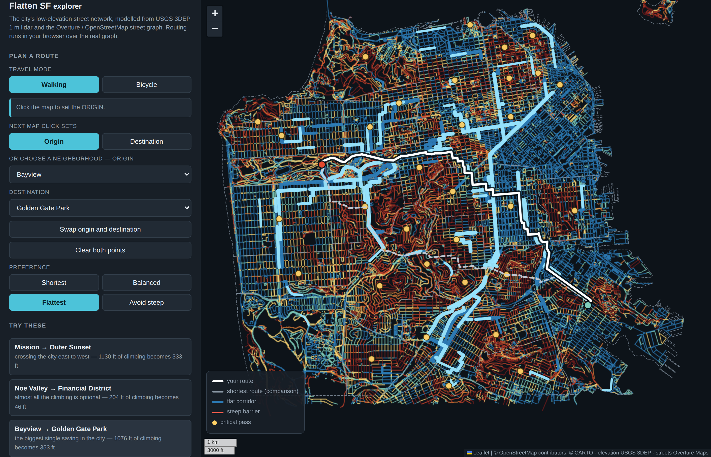Swap origin and destination
The image size is (711, 457).
(100, 230)
